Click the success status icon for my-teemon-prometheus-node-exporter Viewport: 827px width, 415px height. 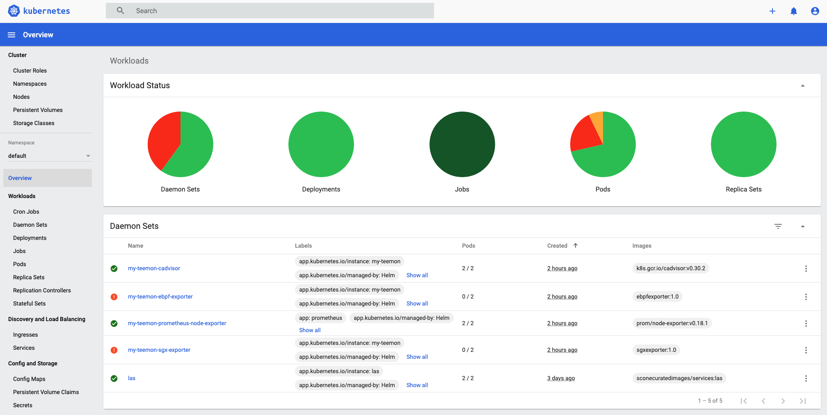click(114, 323)
